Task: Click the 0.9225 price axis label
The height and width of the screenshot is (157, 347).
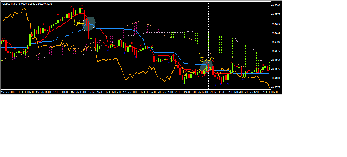Action: (x=276, y=33)
